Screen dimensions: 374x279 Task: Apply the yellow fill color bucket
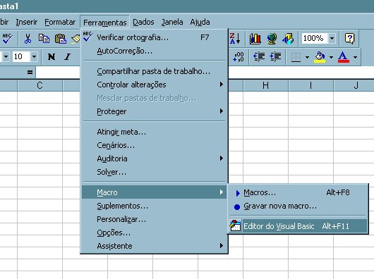[320, 57]
